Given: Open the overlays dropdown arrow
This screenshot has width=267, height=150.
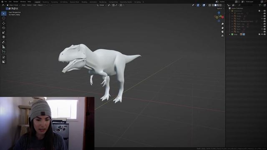Looking at the screenshot, I should [206, 5].
